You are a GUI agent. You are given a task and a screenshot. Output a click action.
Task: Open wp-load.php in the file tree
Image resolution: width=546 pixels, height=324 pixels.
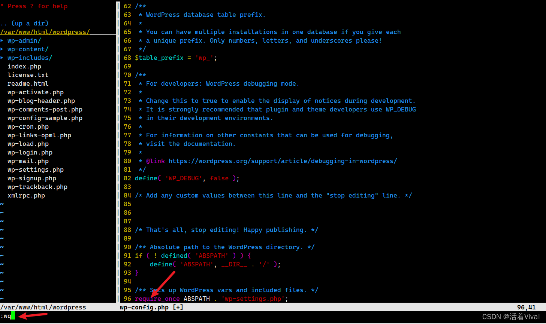tap(28, 144)
